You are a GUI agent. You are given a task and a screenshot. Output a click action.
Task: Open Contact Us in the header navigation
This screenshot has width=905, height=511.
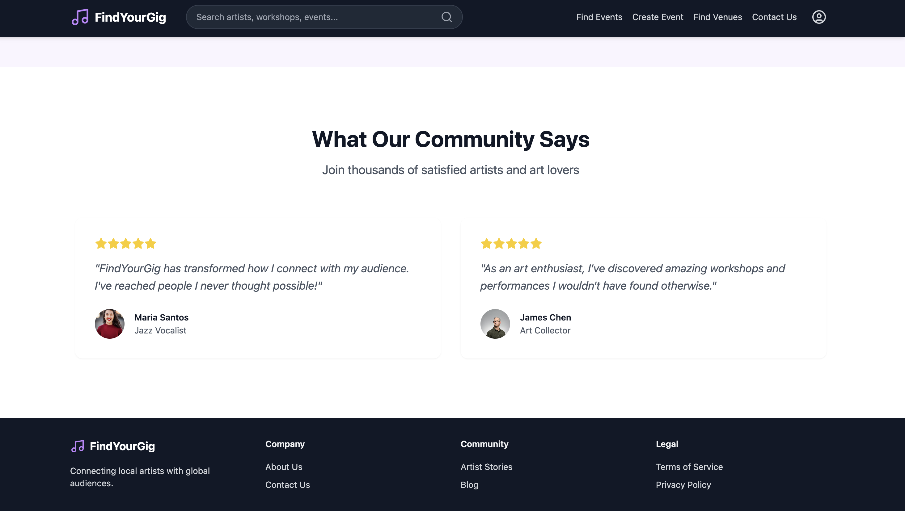774,17
